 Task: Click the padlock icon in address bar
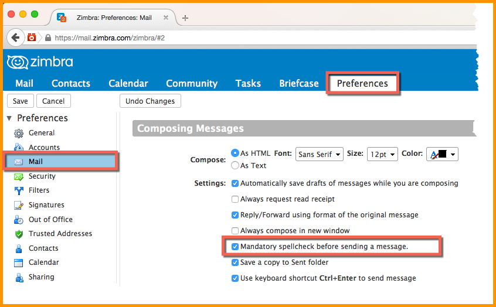point(48,38)
